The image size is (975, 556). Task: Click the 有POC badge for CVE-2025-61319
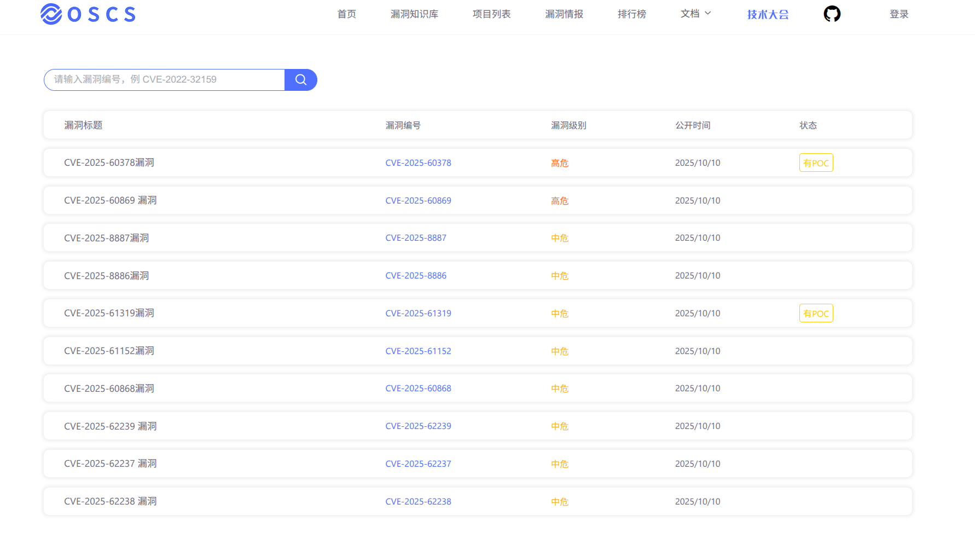point(816,314)
